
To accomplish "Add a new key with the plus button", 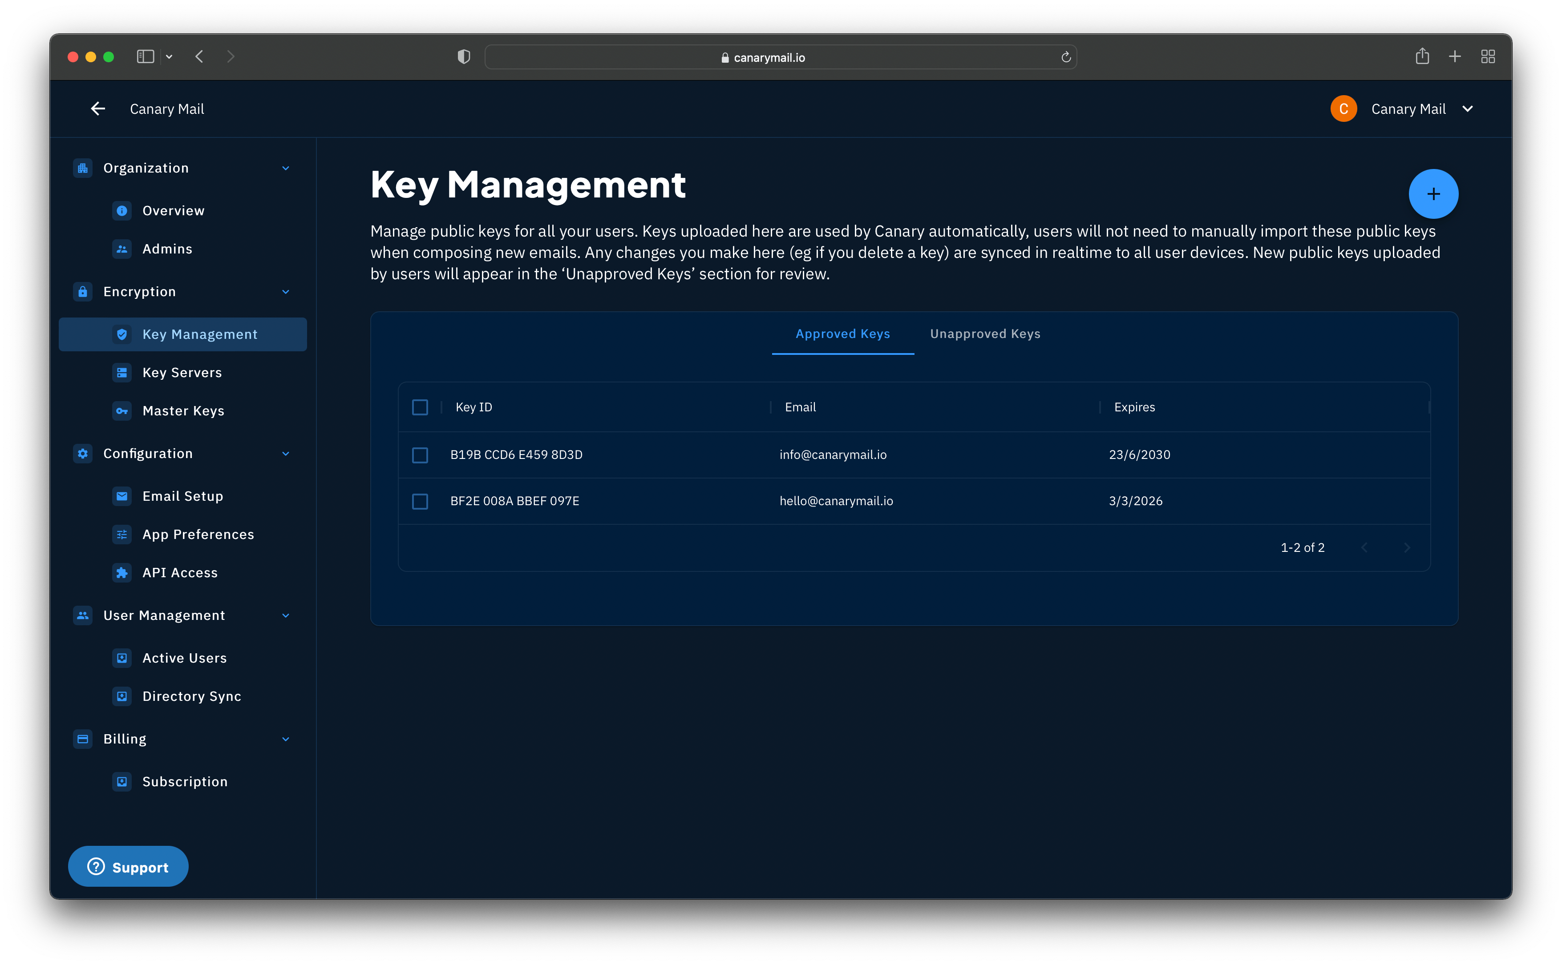I will [x=1433, y=193].
